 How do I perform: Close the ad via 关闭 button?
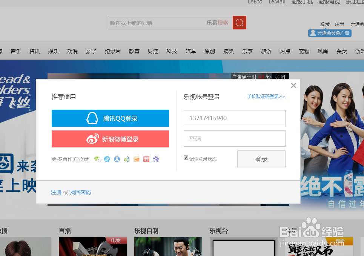tap(280, 77)
